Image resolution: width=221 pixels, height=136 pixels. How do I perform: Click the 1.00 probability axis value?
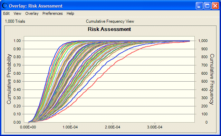(17, 41)
